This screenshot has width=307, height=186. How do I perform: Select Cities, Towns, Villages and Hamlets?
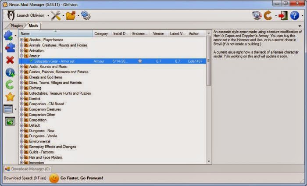coord(55,82)
